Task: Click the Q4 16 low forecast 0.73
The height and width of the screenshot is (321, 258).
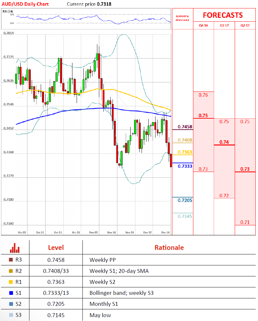Action: coord(203,169)
